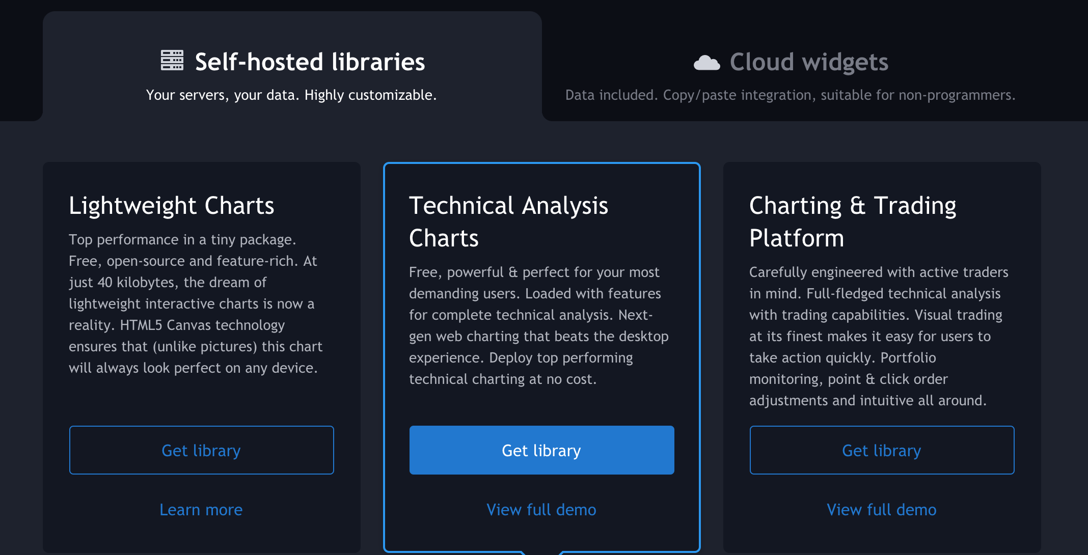
Task: Click the Charting & Trading Platform heading
Action: [853, 221]
